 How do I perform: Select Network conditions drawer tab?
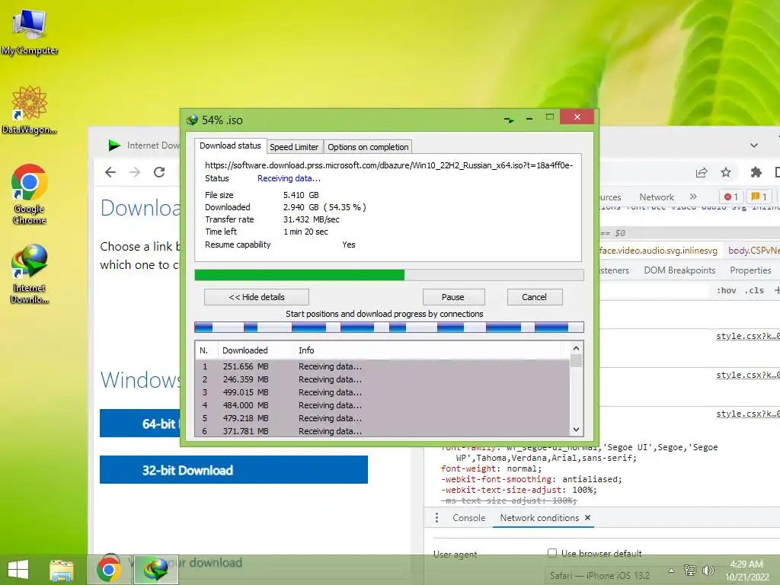coord(539,518)
